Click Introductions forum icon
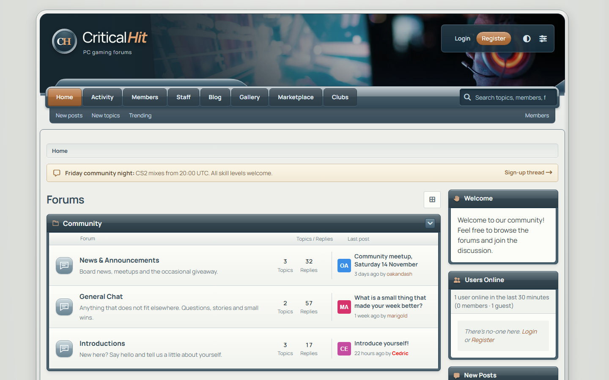Image resolution: width=609 pixels, height=380 pixels. click(x=64, y=348)
